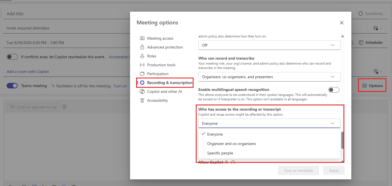Click the scrollbar up arrow in Meeting options
The height and width of the screenshot is (186, 392).
[x=342, y=36]
